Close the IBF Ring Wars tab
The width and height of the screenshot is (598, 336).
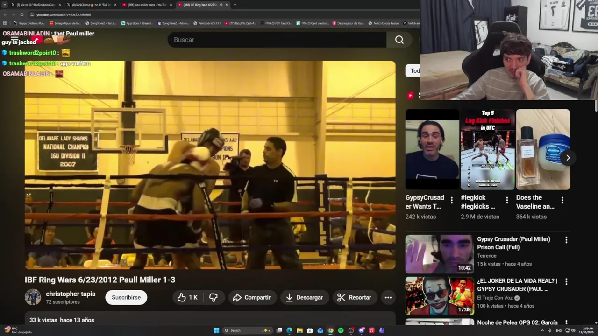(227, 5)
